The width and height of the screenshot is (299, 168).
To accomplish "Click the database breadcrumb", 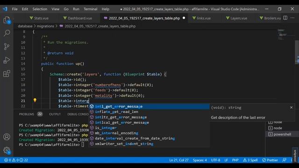I will click(x=25, y=26).
